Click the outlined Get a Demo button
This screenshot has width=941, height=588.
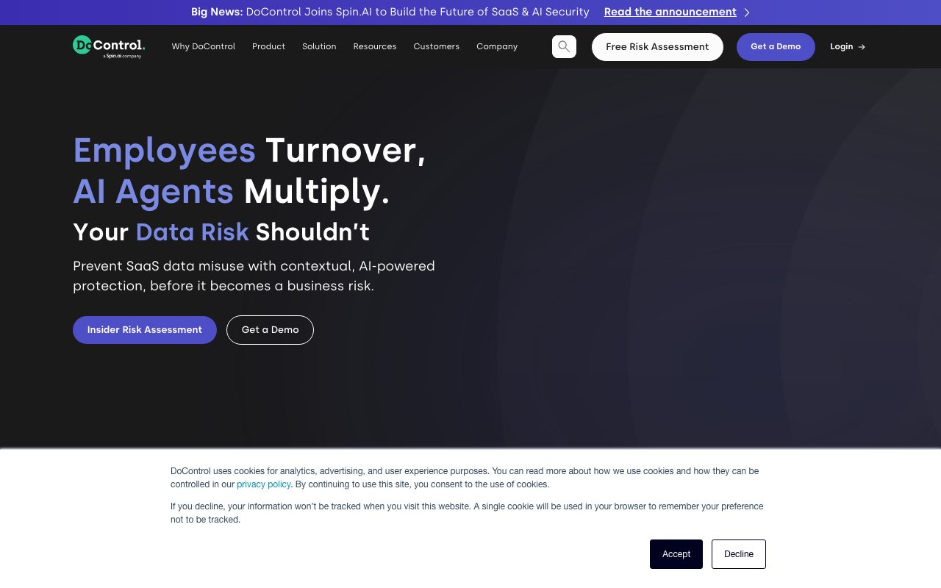pos(270,330)
